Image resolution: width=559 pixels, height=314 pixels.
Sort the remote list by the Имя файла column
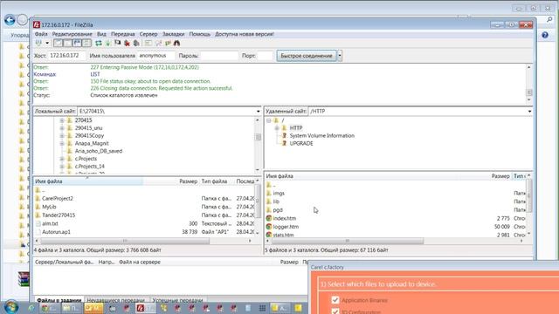pyautogui.click(x=279, y=176)
